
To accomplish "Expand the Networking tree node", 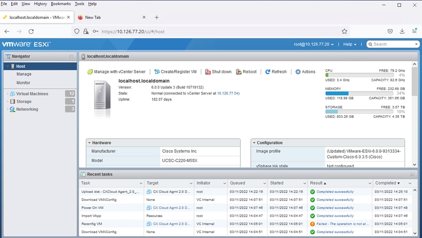I will [8, 109].
